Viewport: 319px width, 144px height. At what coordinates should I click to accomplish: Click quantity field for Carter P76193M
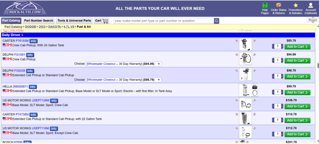278,47
